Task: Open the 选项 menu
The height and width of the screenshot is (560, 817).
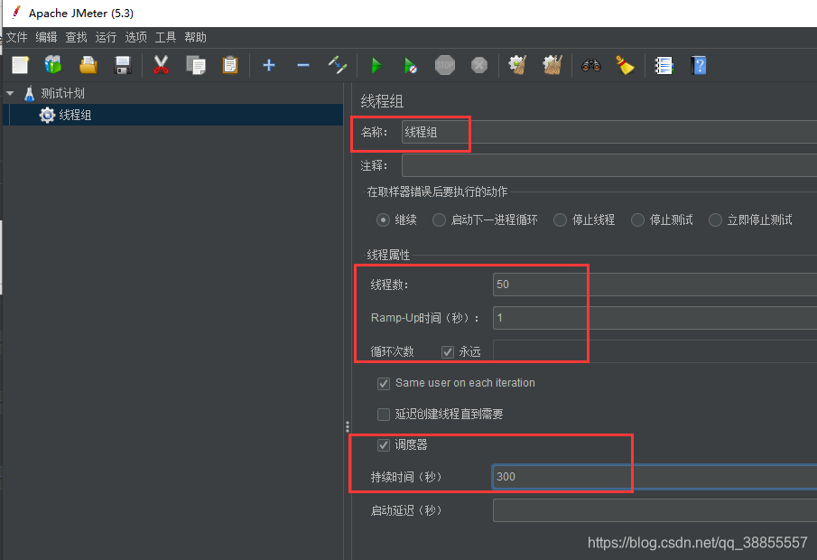Action: pyautogui.click(x=135, y=38)
